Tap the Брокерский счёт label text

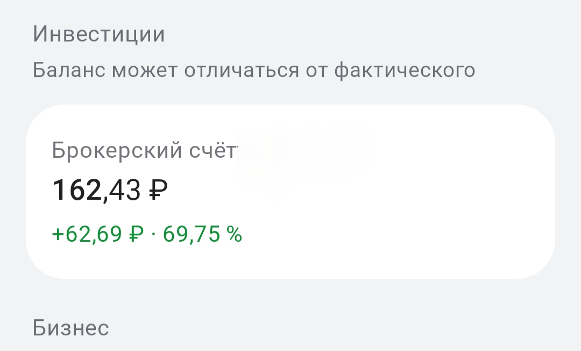click(144, 151)
